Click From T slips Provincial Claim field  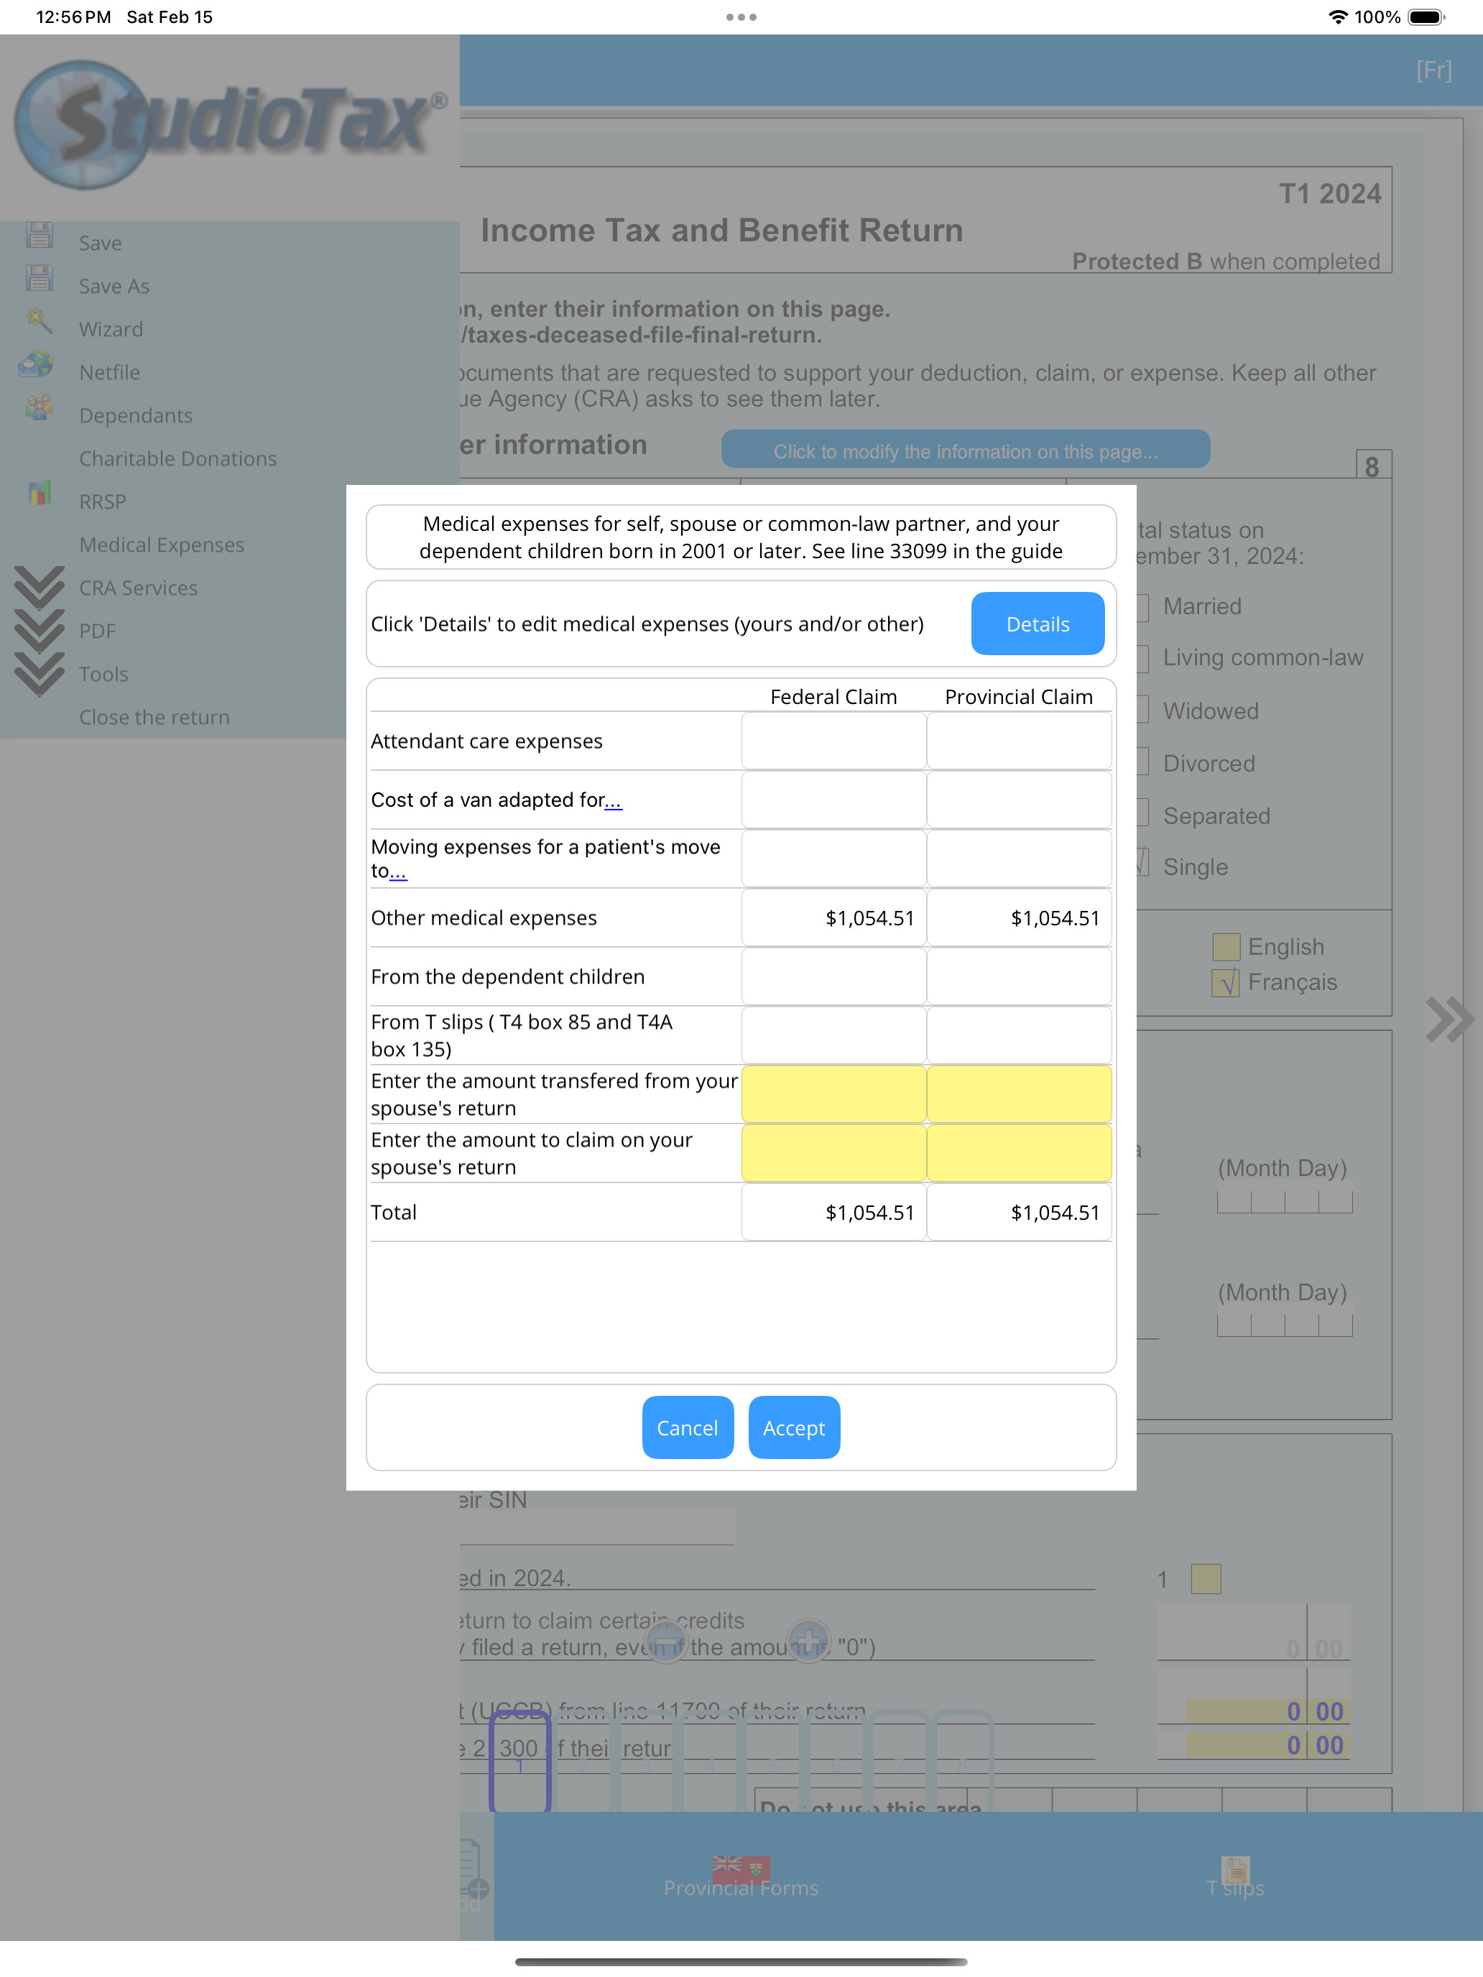pyautogui.click(x=1019, y=1035)
